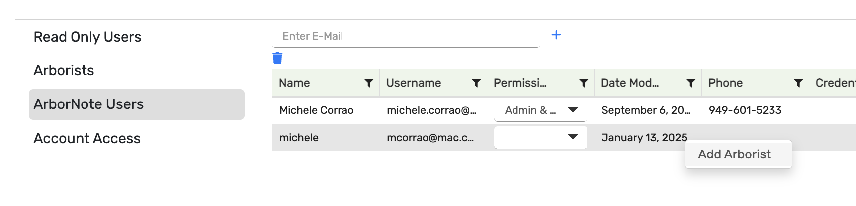The width and height of the screenshot is (856, 206).
Task: Click the 949-601-5233 phone cell
Action: click(x=745, y=110)
